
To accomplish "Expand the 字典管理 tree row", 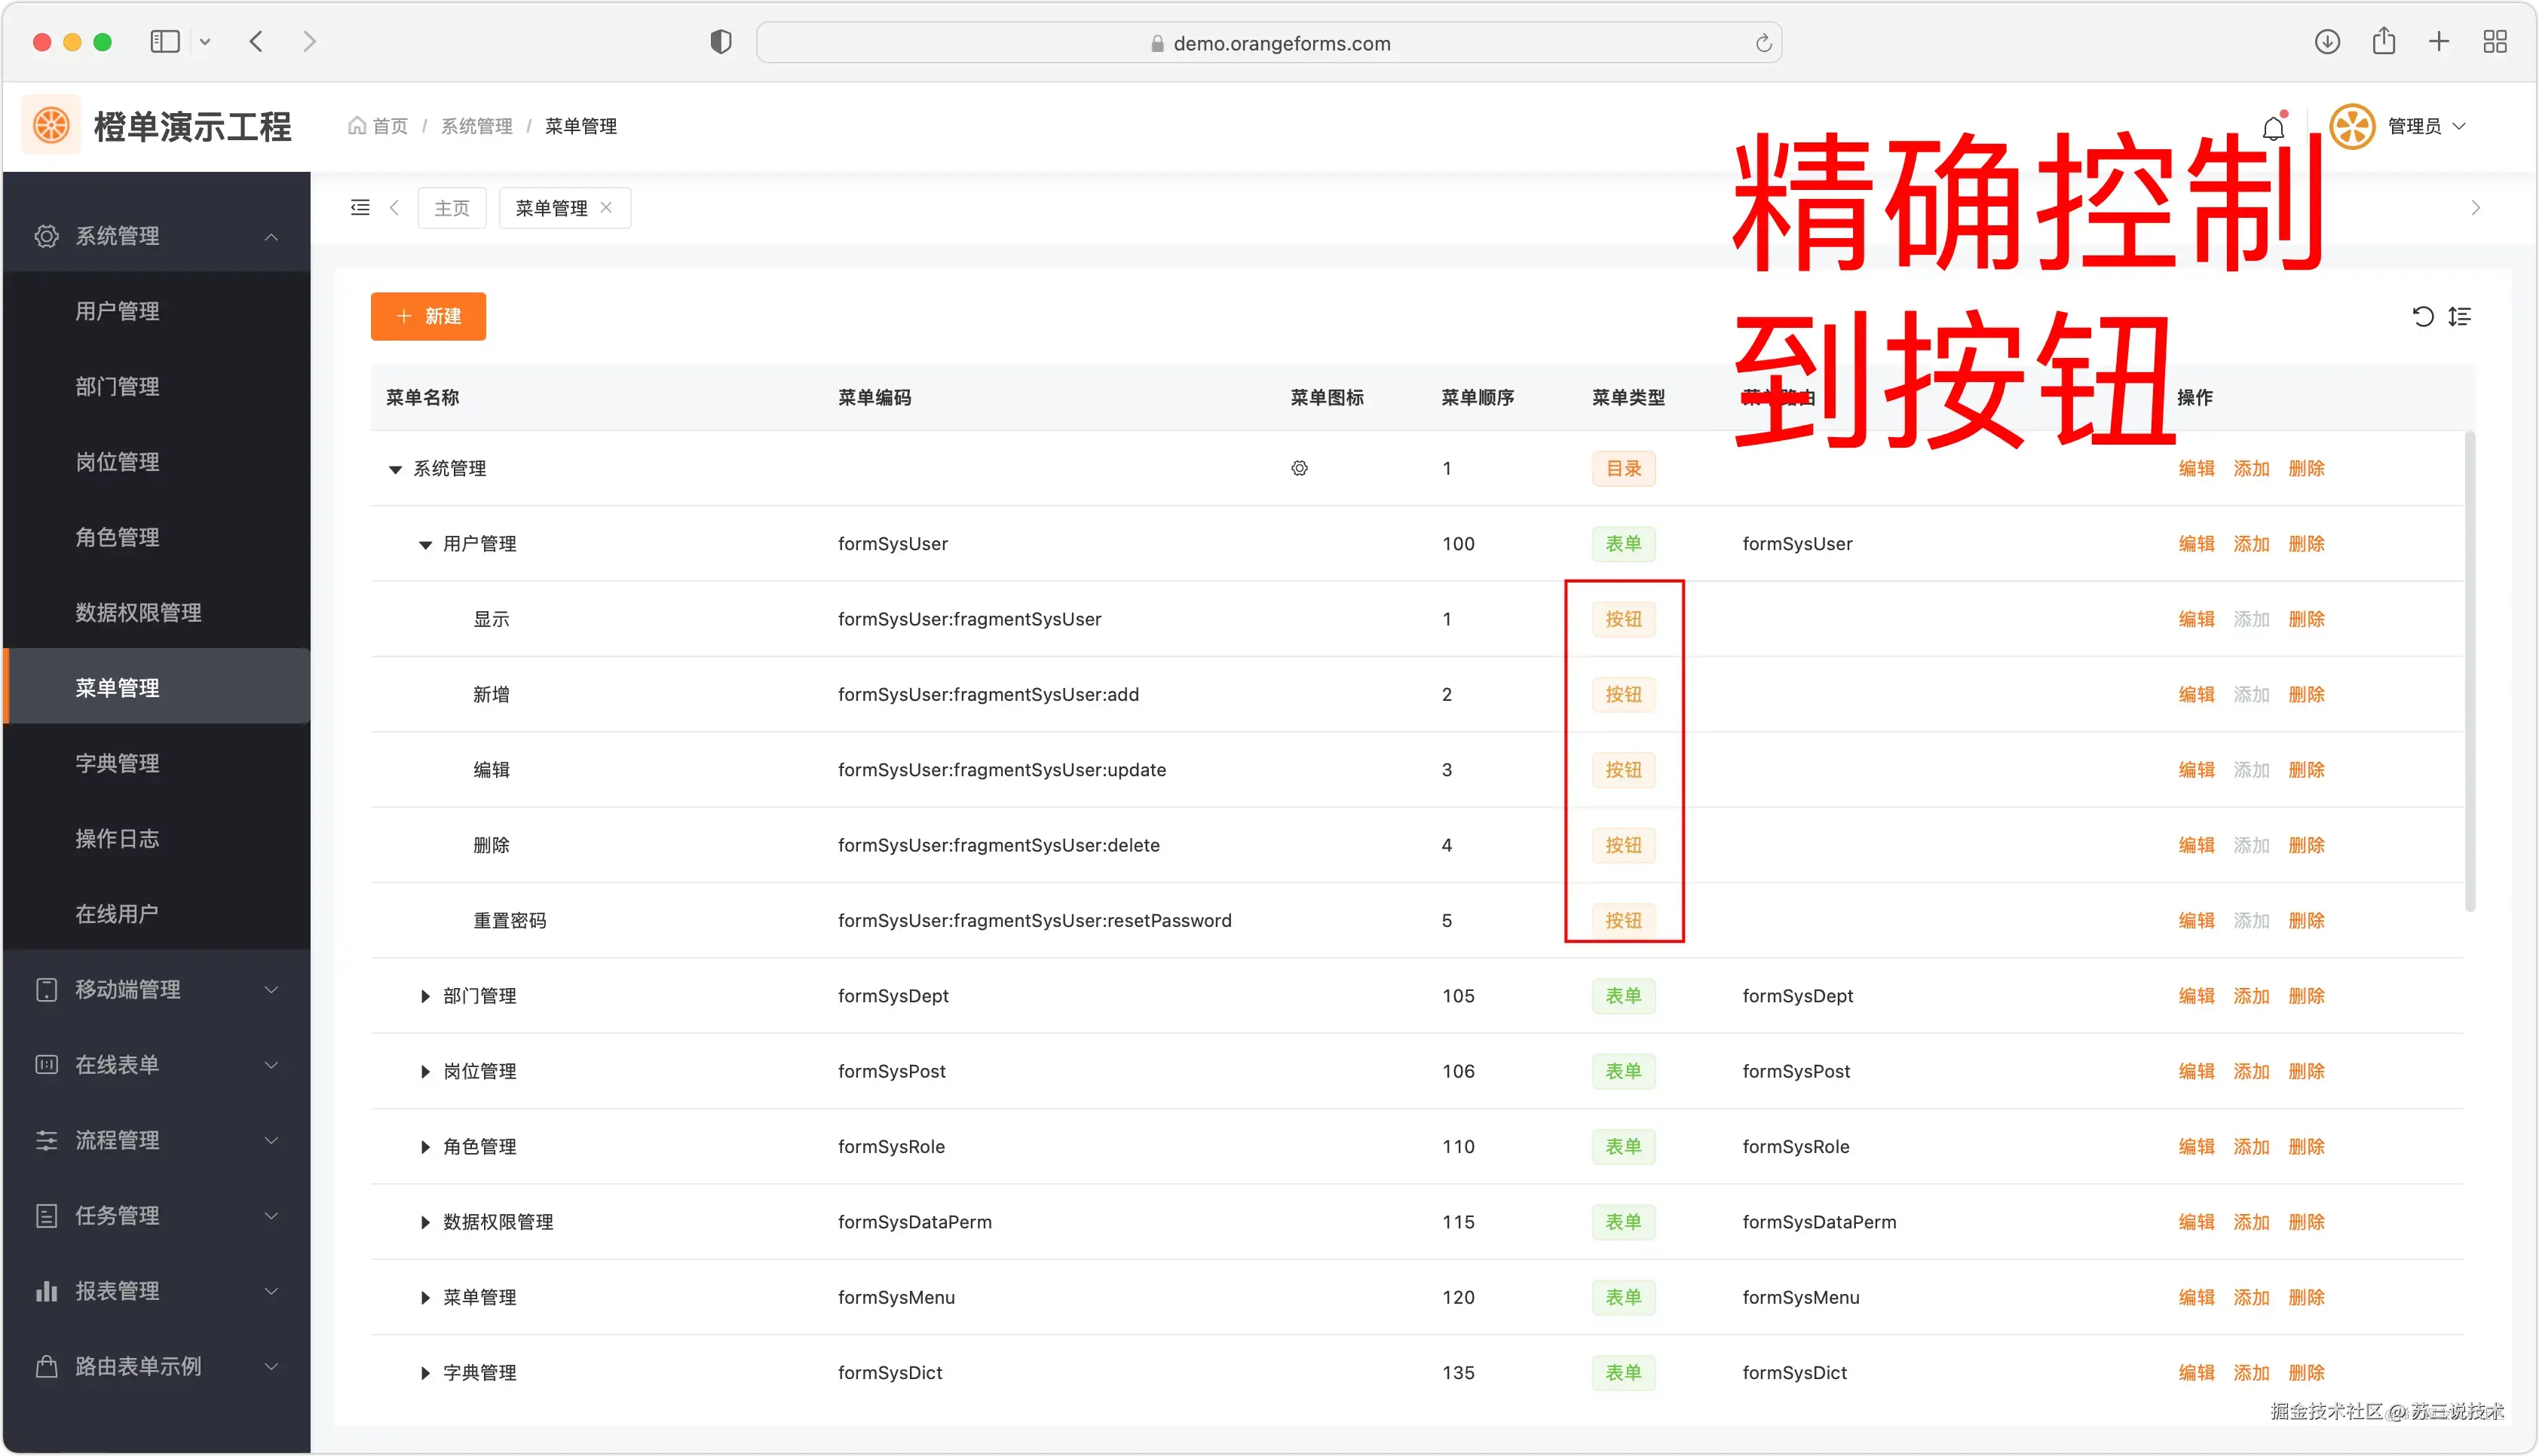I will (x=425, y=1373).
